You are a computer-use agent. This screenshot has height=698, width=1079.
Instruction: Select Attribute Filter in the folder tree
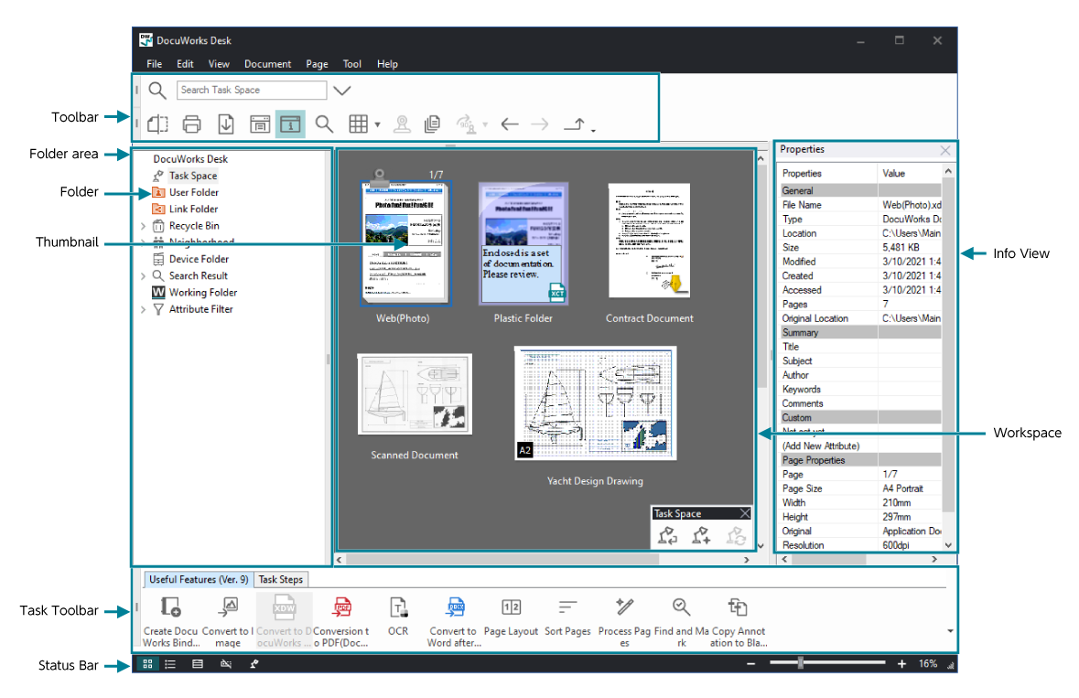(201, 309)
